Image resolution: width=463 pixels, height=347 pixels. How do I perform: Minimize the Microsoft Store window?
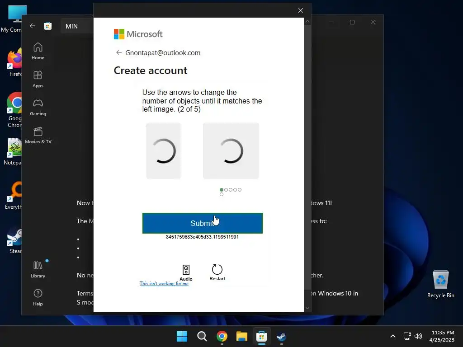pyautogui.click(x=331, y=22)
